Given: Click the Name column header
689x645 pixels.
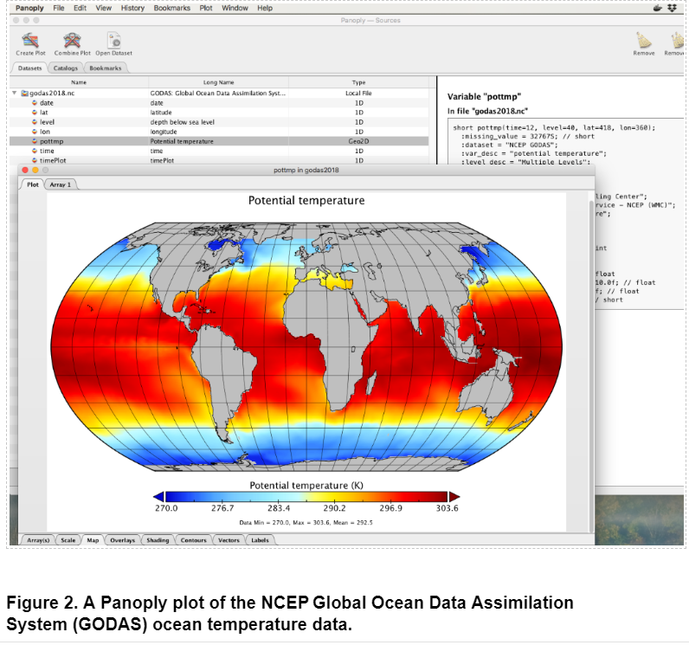Looking at the screenshot, I should (x=79, y=82).
